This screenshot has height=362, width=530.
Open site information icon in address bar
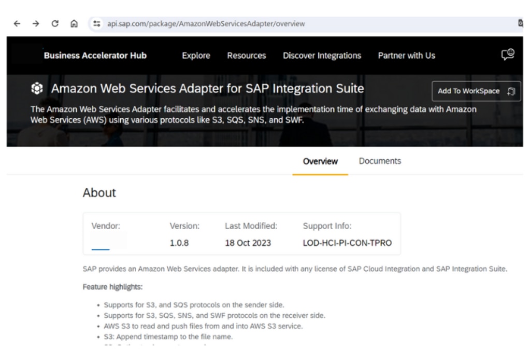tap(96, 24)
